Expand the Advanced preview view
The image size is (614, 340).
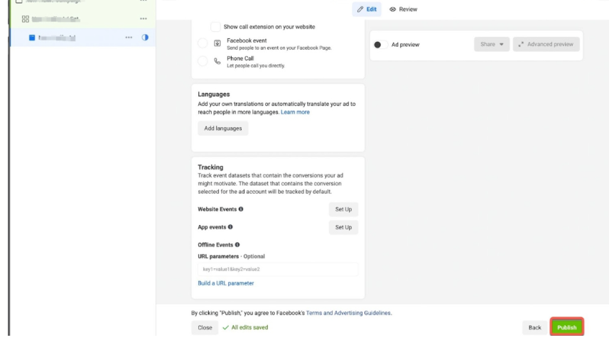[x=546, y=44]
